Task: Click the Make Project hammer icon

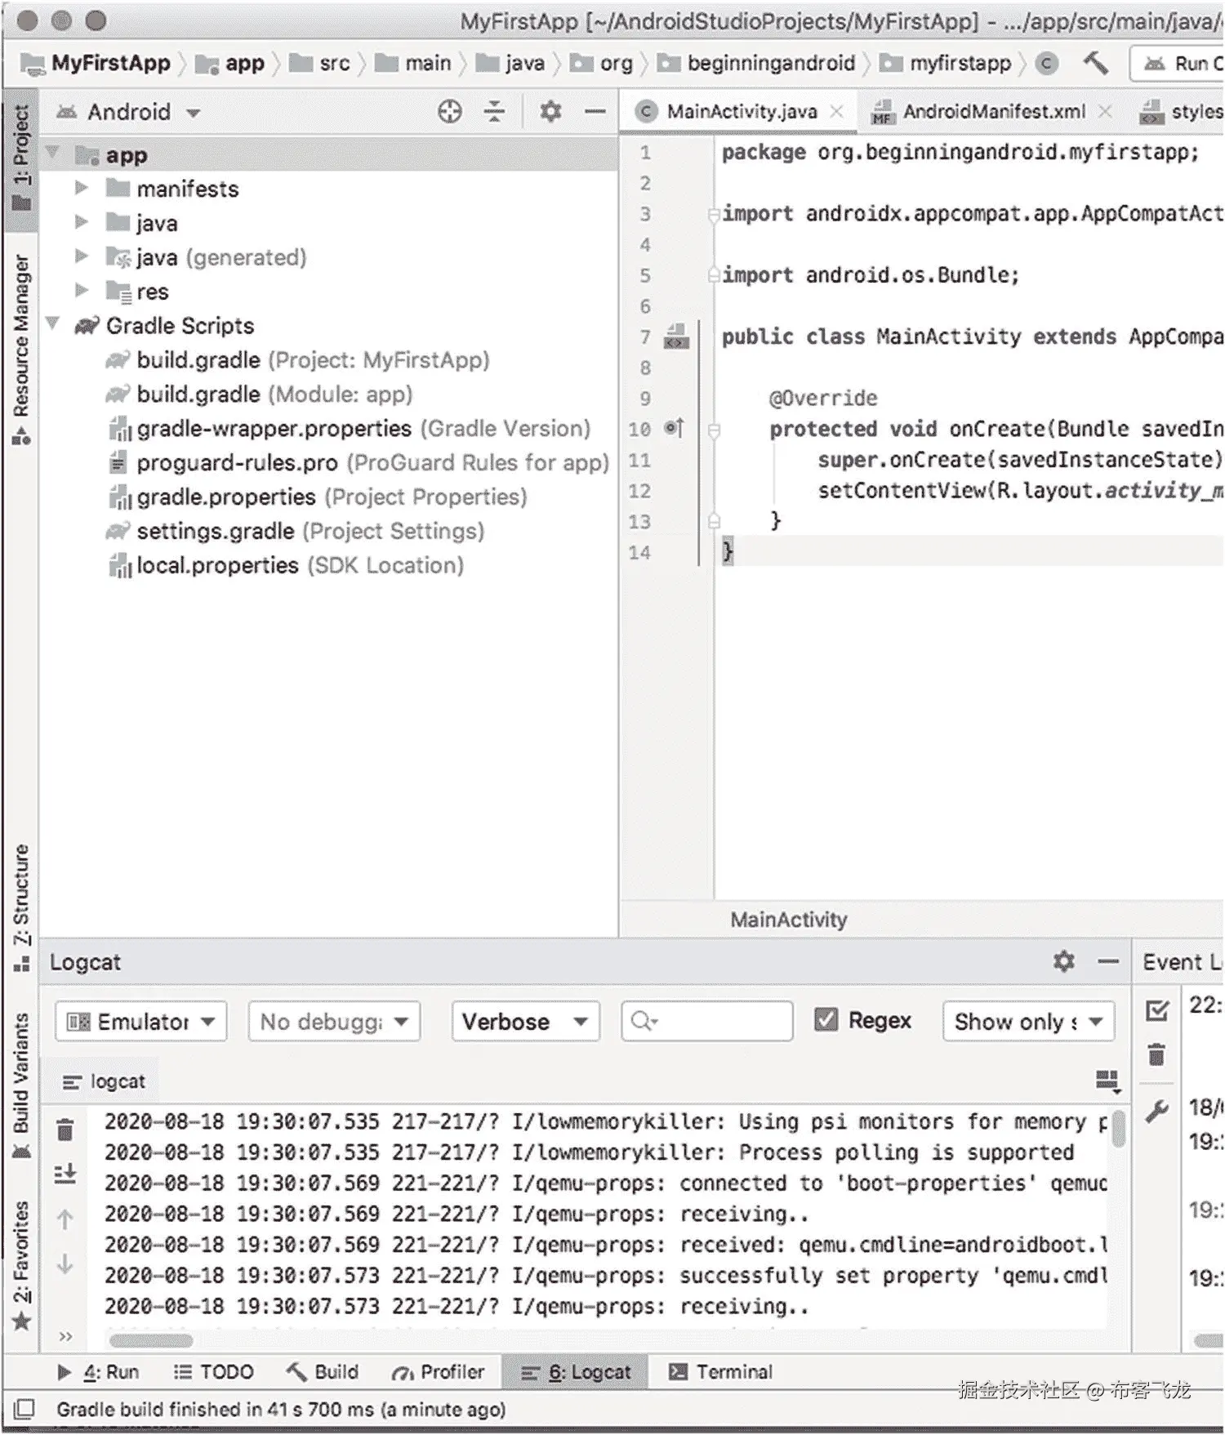Action: (x=1095, y=62)
